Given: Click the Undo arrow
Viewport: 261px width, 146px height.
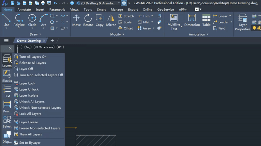Looking at the screenshot, I should (x=55, y=3).
